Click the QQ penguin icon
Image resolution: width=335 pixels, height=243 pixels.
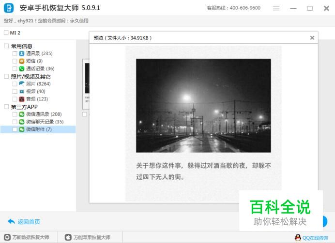298,238
